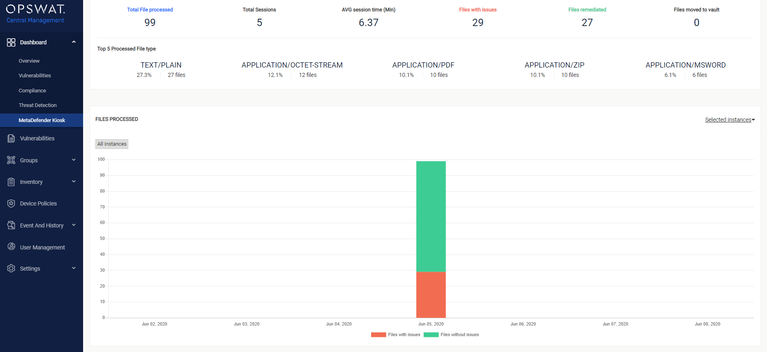
Task: Click the 6.37 average session time value
Action: (x=369, y=23)
